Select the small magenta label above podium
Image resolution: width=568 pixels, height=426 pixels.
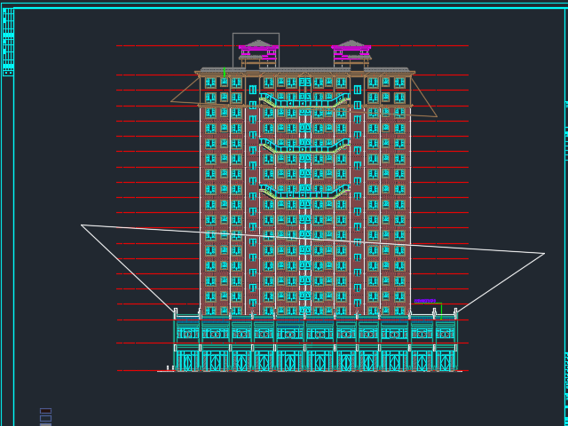(x=424, y=302)
